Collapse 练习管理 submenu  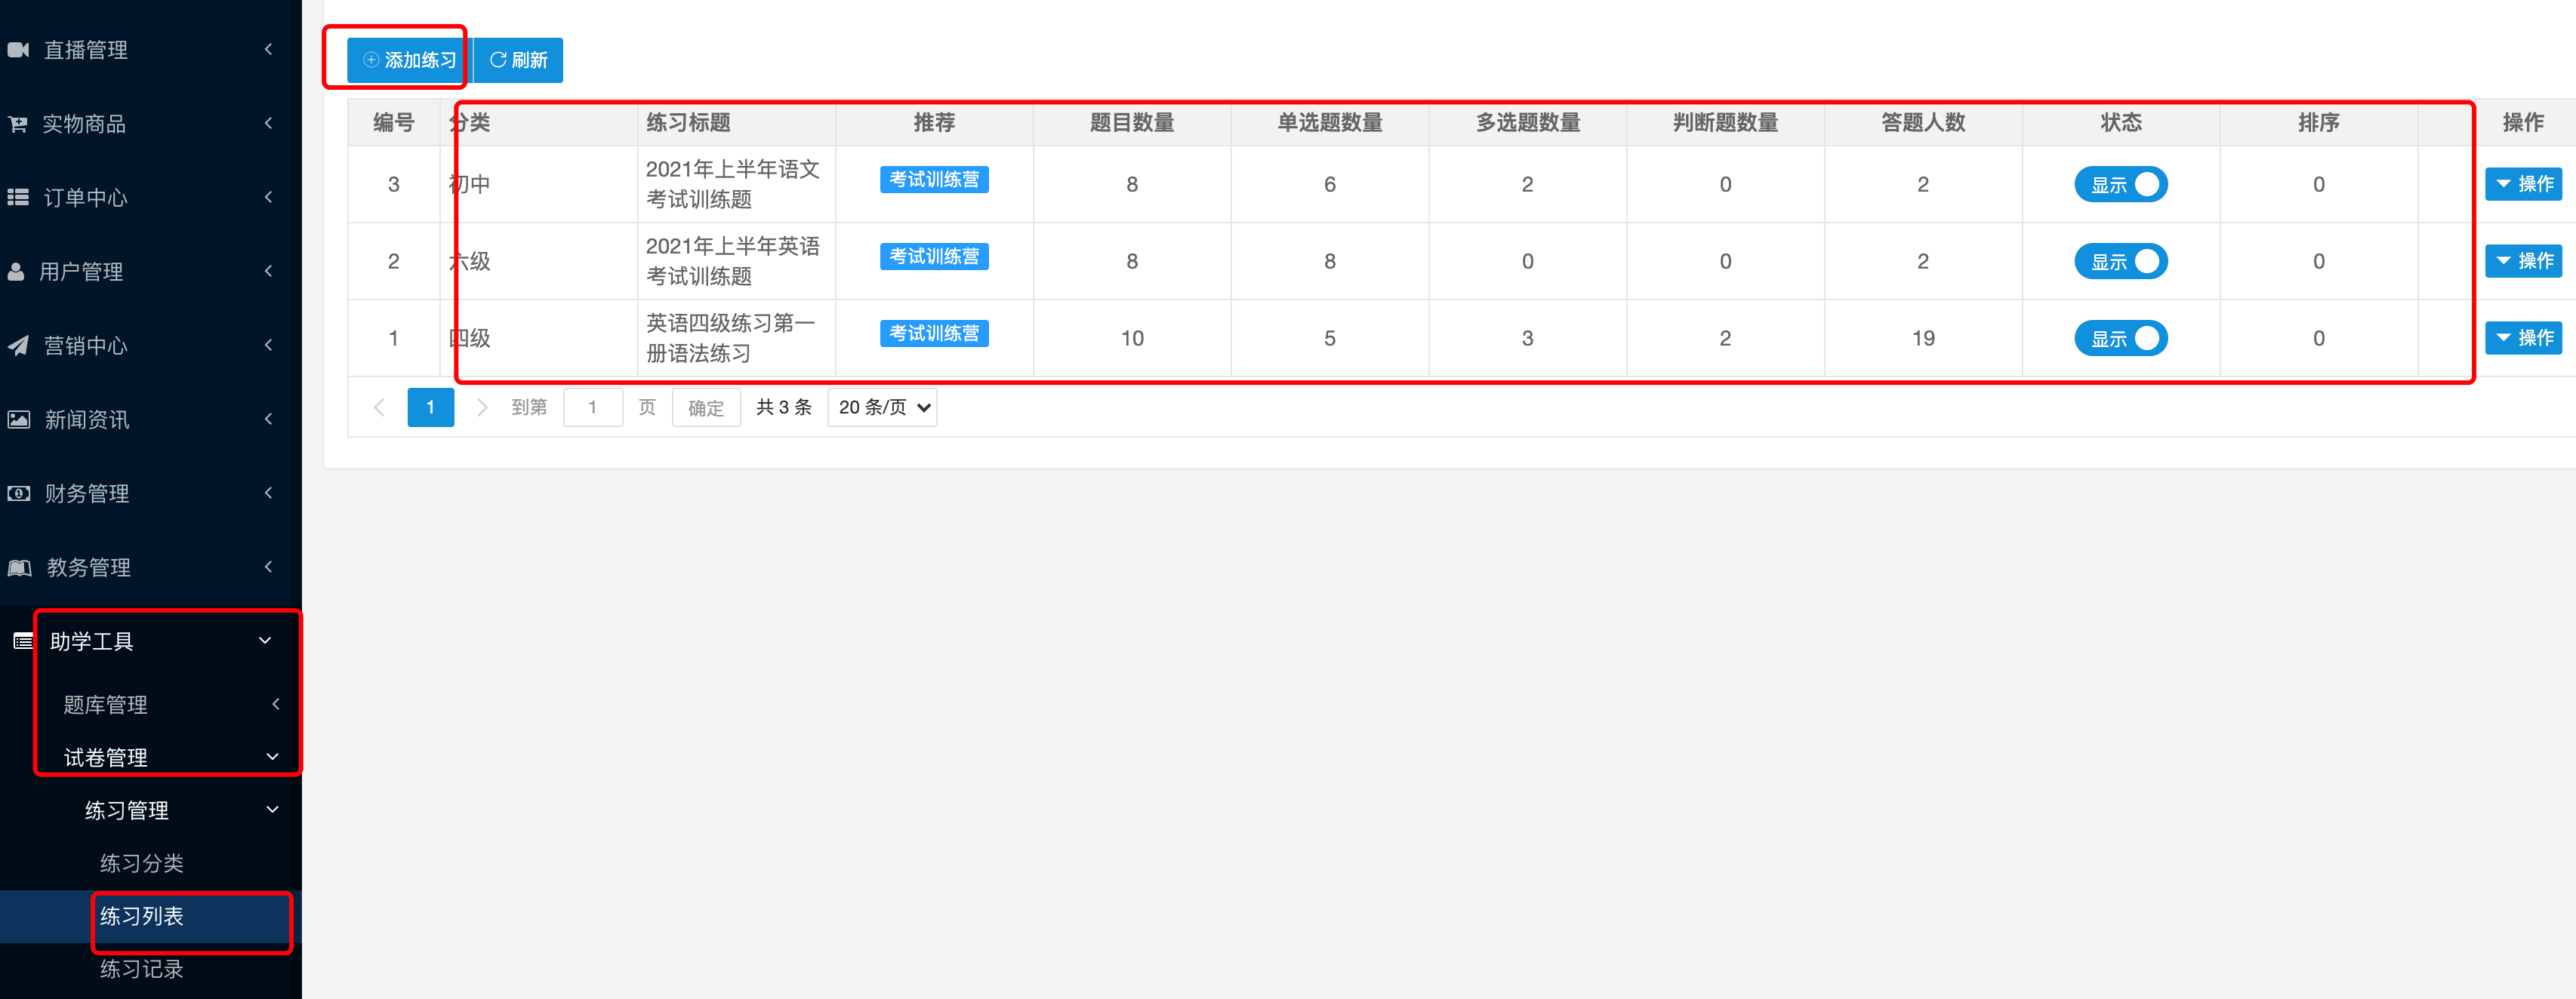point(151,810)
